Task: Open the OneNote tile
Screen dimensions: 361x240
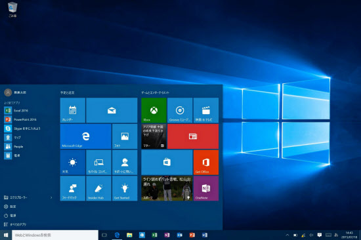Action: point(206,188)
